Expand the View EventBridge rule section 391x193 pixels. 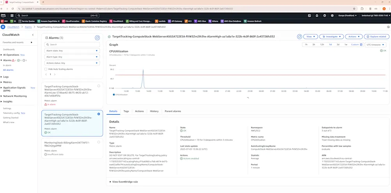tap(124, 182)
